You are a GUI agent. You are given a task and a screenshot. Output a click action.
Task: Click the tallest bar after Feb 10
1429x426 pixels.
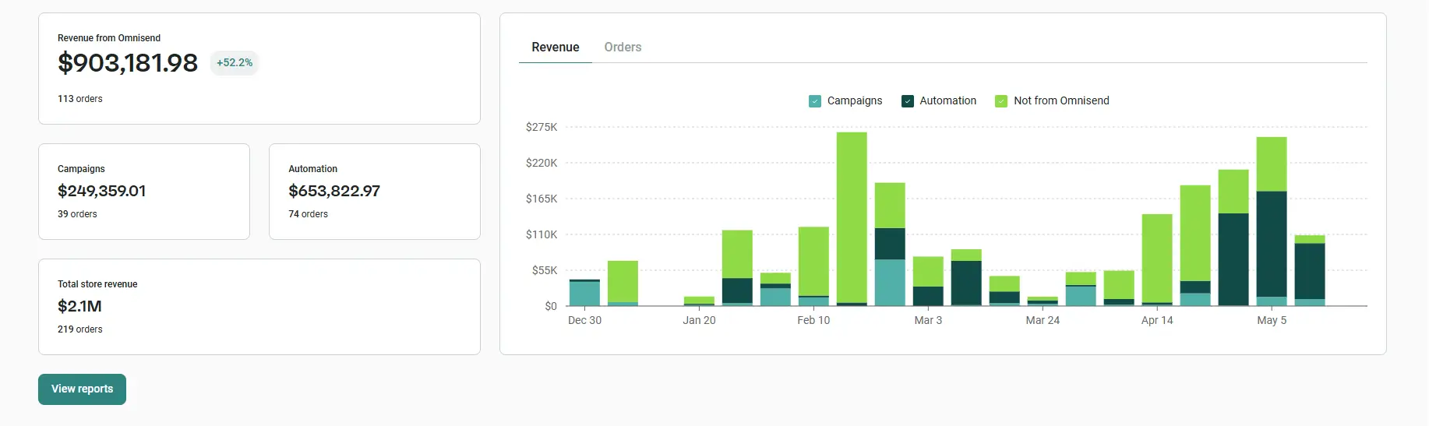852,219
